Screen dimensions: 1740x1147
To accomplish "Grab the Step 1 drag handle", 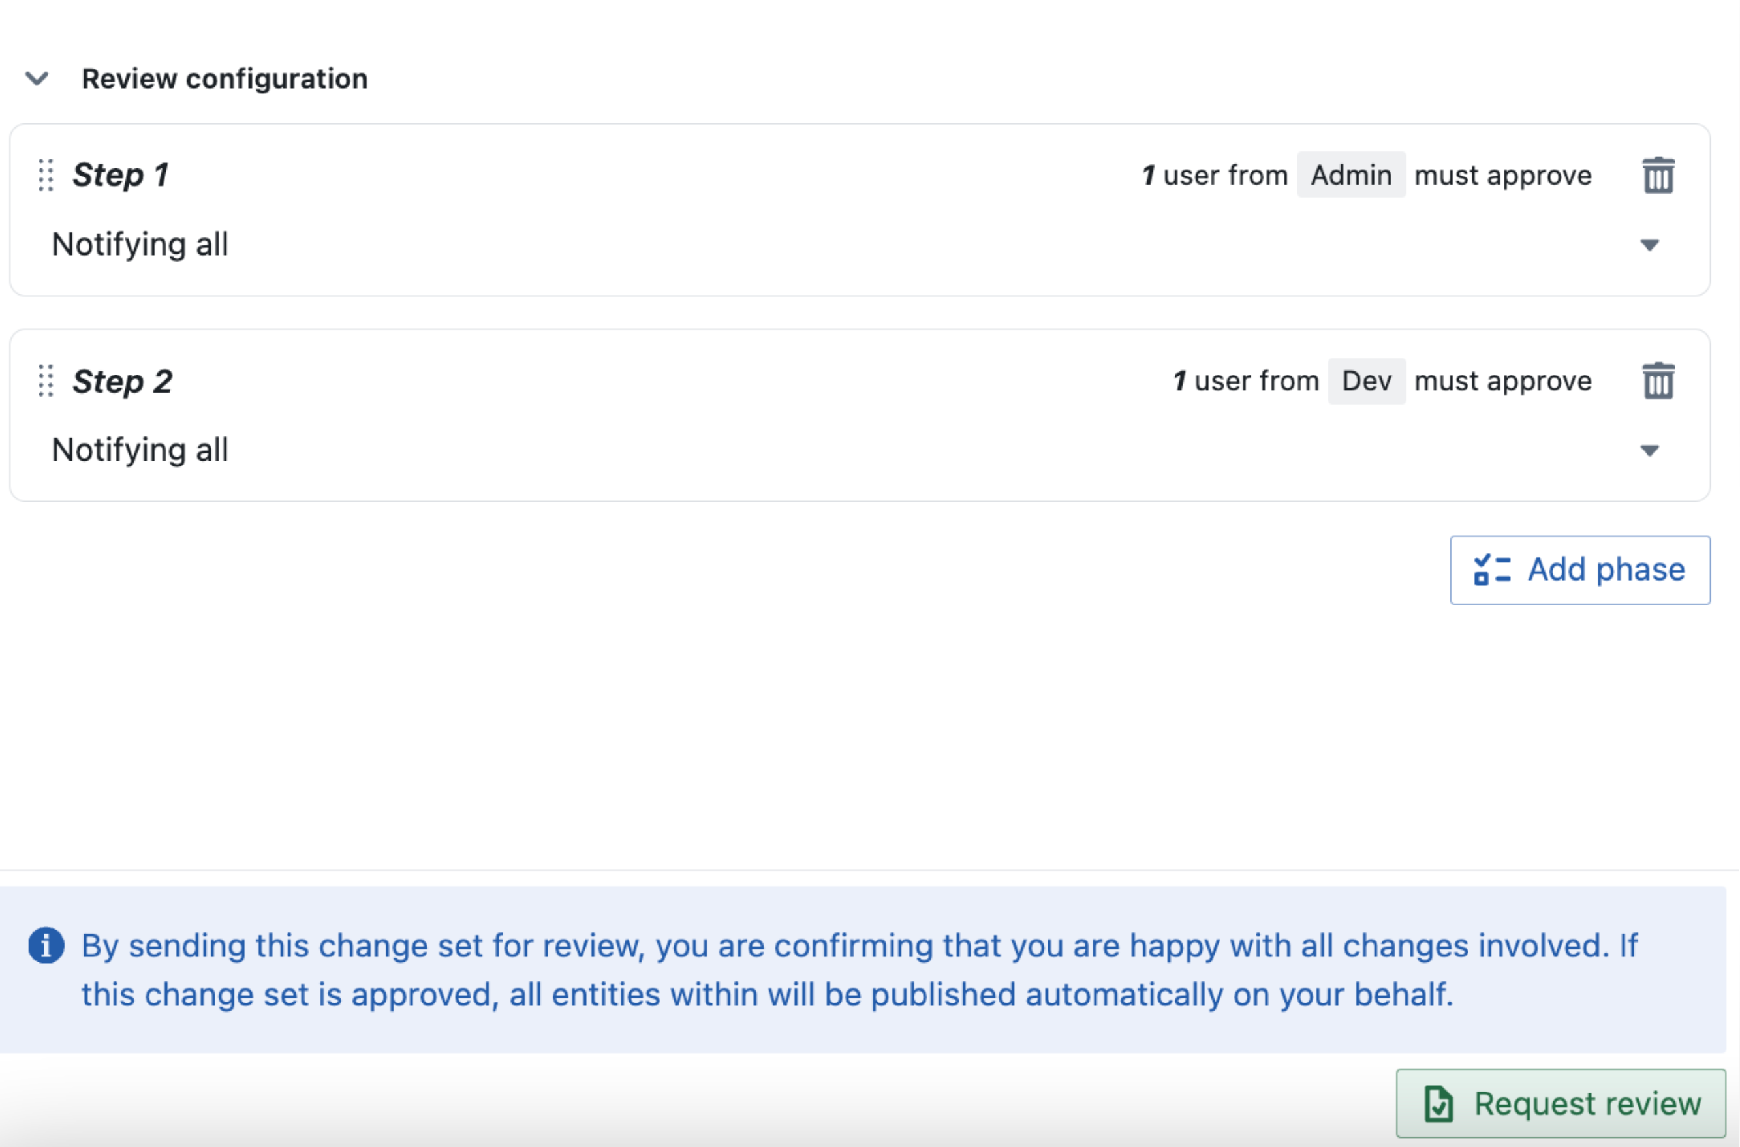I will (46, 175).
